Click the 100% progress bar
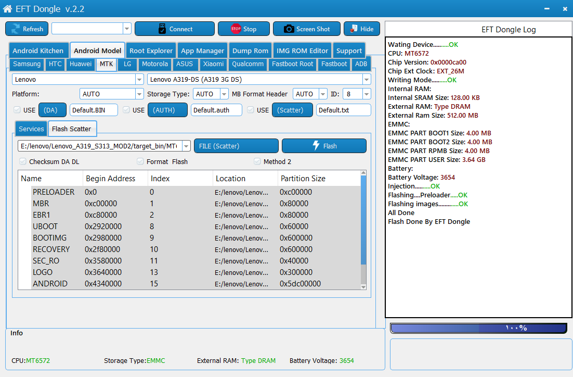This screenshot has width=573, height=377. coord(478,328)
